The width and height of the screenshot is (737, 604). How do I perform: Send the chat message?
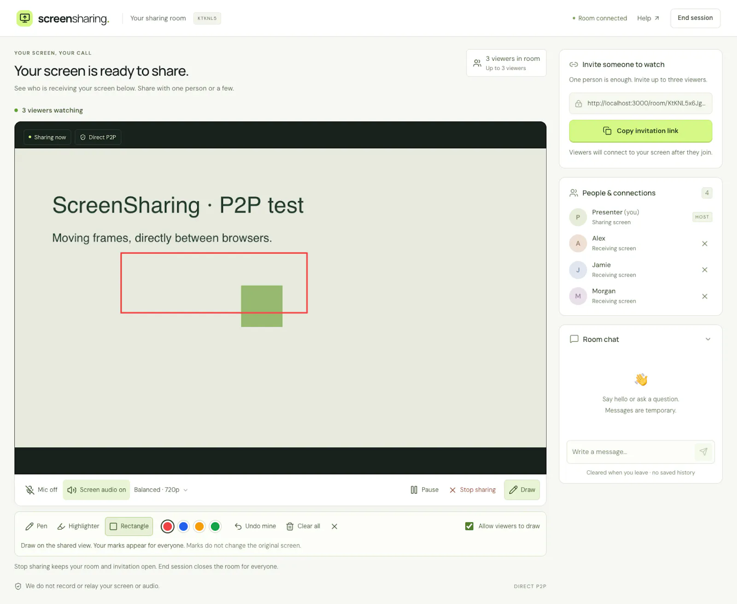pyautogui.click(x=703, y=452)
